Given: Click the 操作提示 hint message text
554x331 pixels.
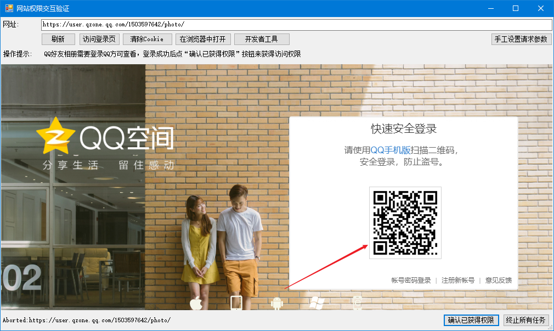Looking at the screenshot, I should click(172, 54).
